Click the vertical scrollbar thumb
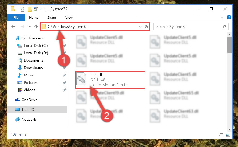 click(x=230, y=45)
